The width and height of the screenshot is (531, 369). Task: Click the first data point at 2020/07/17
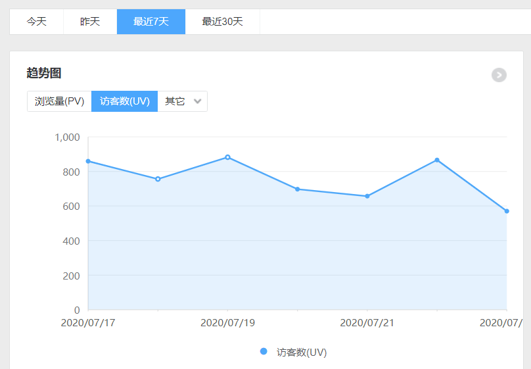(88, 161)
